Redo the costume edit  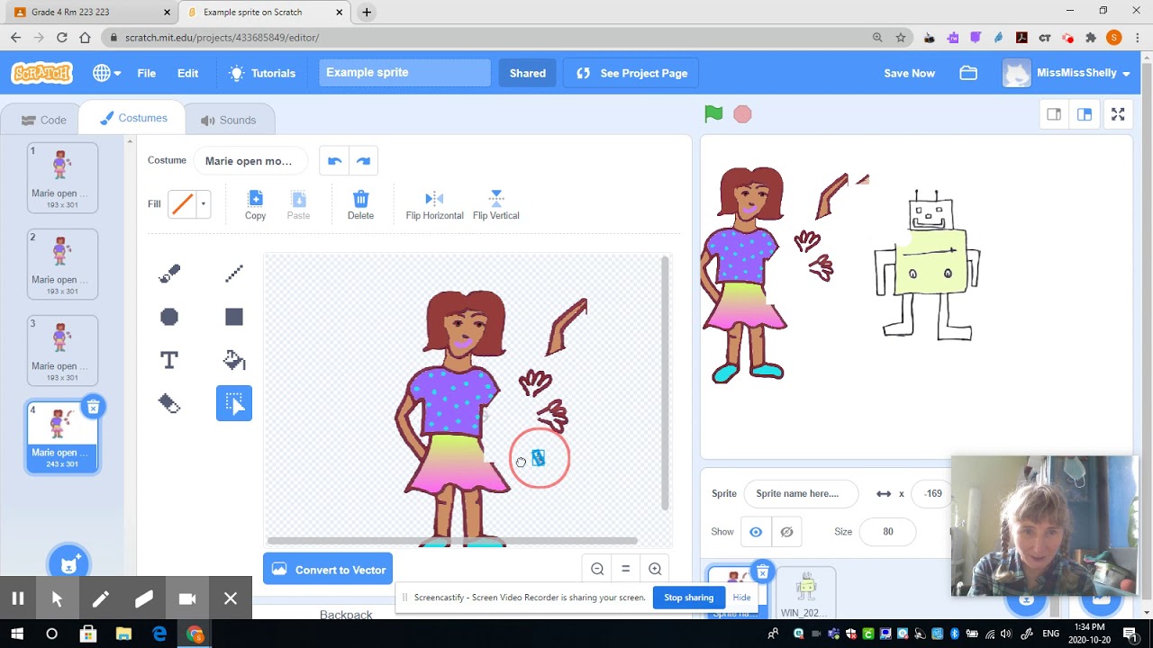click(363, 161)
